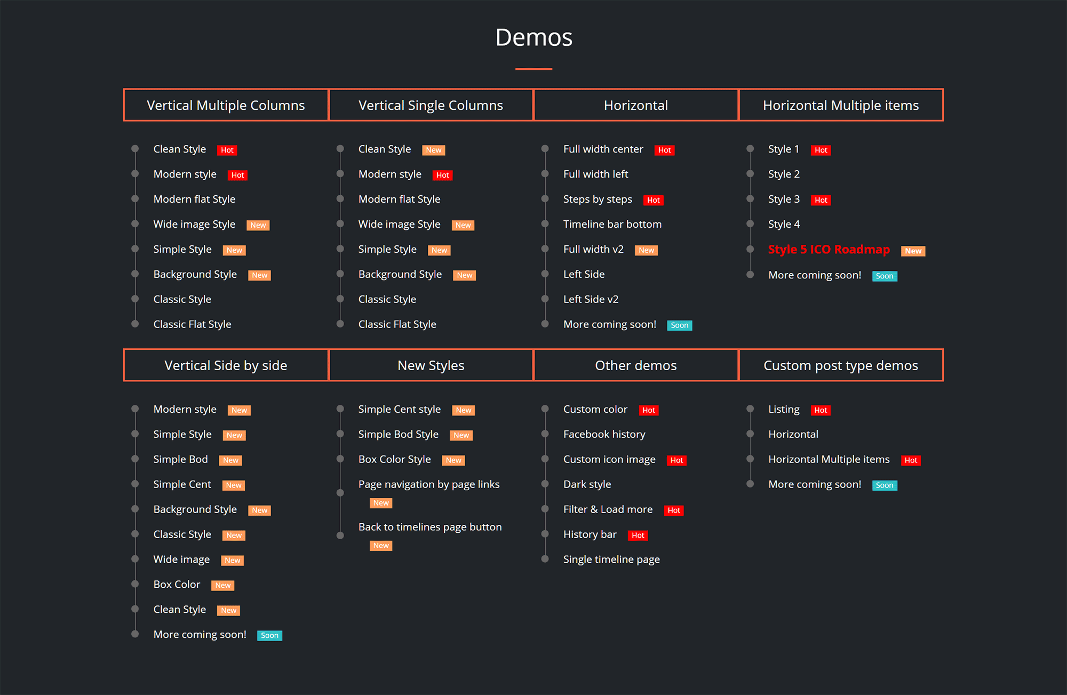Open the Dark style demo

(587, 484)
